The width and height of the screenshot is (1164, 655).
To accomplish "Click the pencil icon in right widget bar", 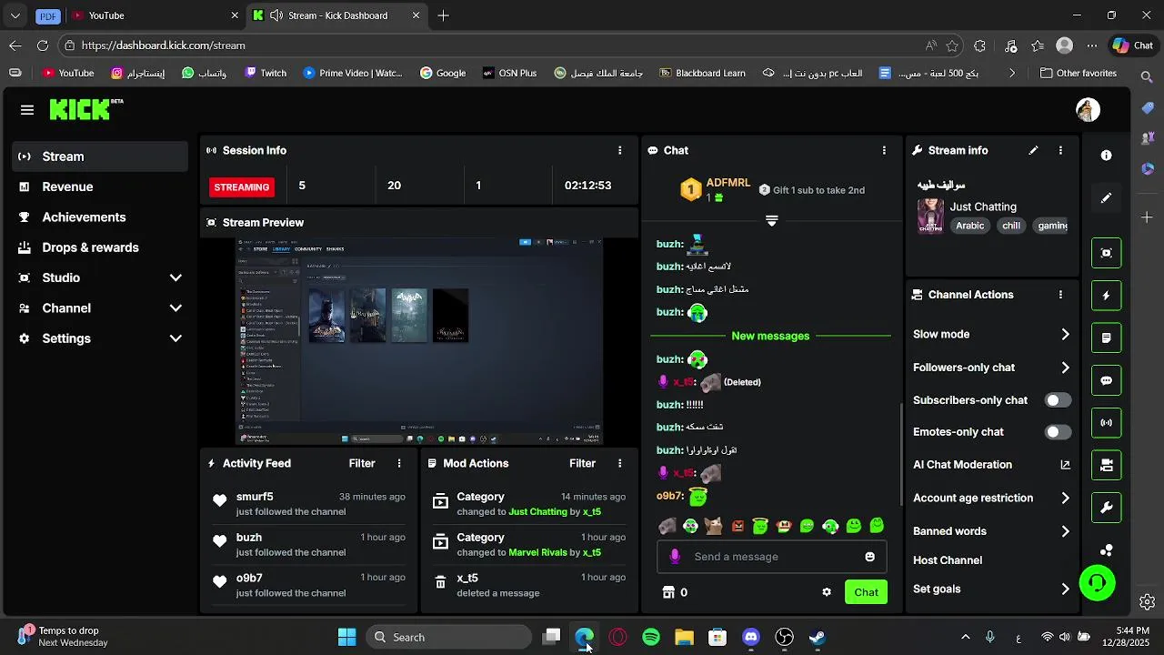I will click(1106, 197).
